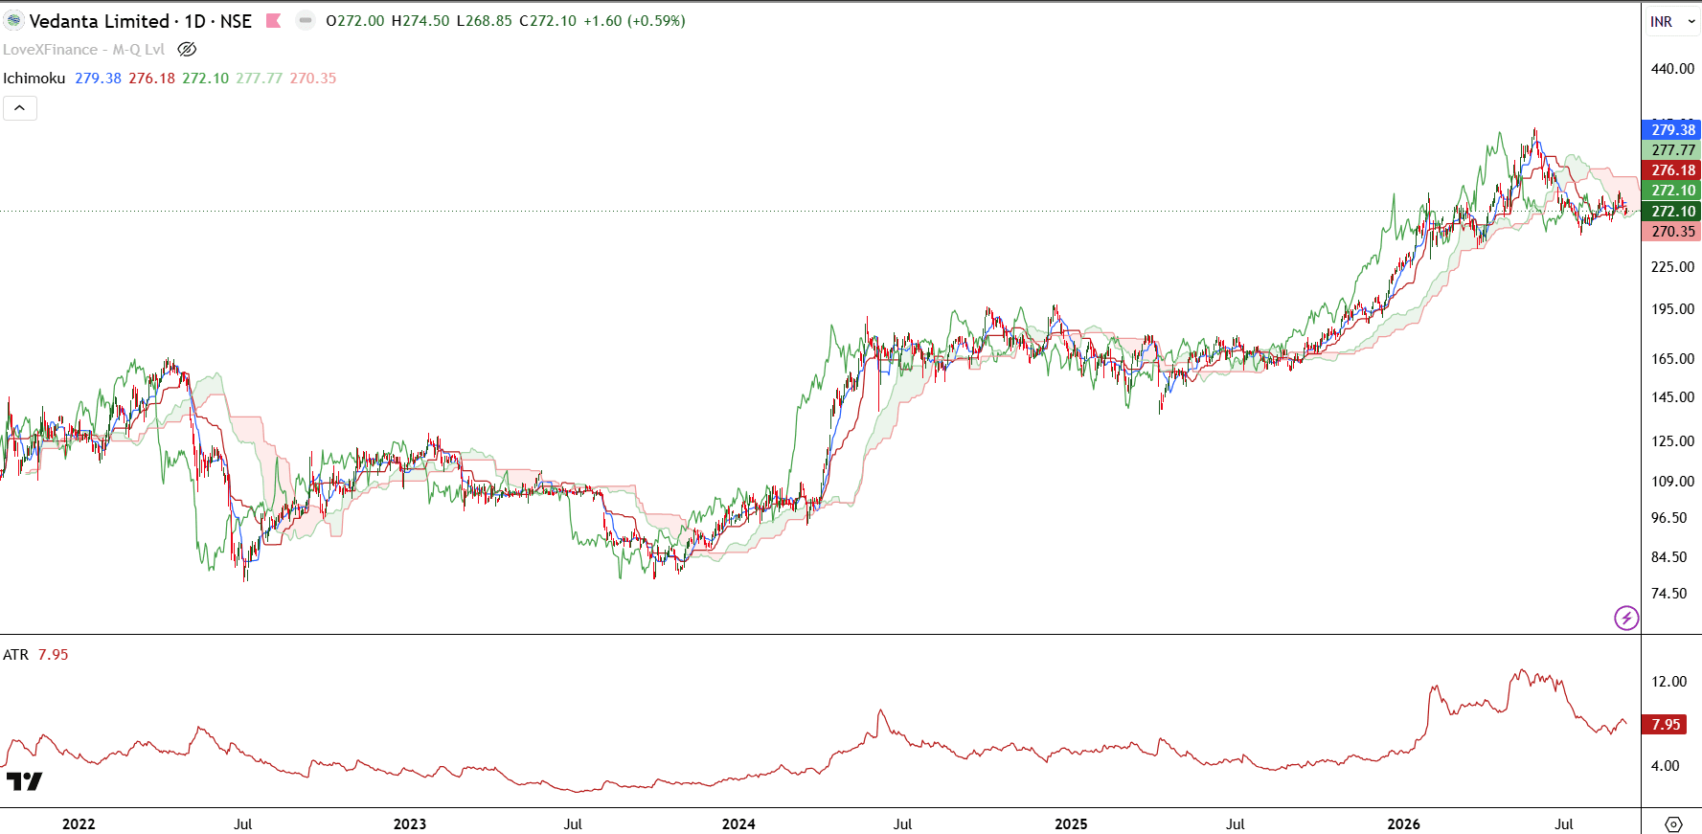Click the 270.35 tag on the price axis
Viewport: 1702px width, 834px height.
click(x=1672, y=232)
